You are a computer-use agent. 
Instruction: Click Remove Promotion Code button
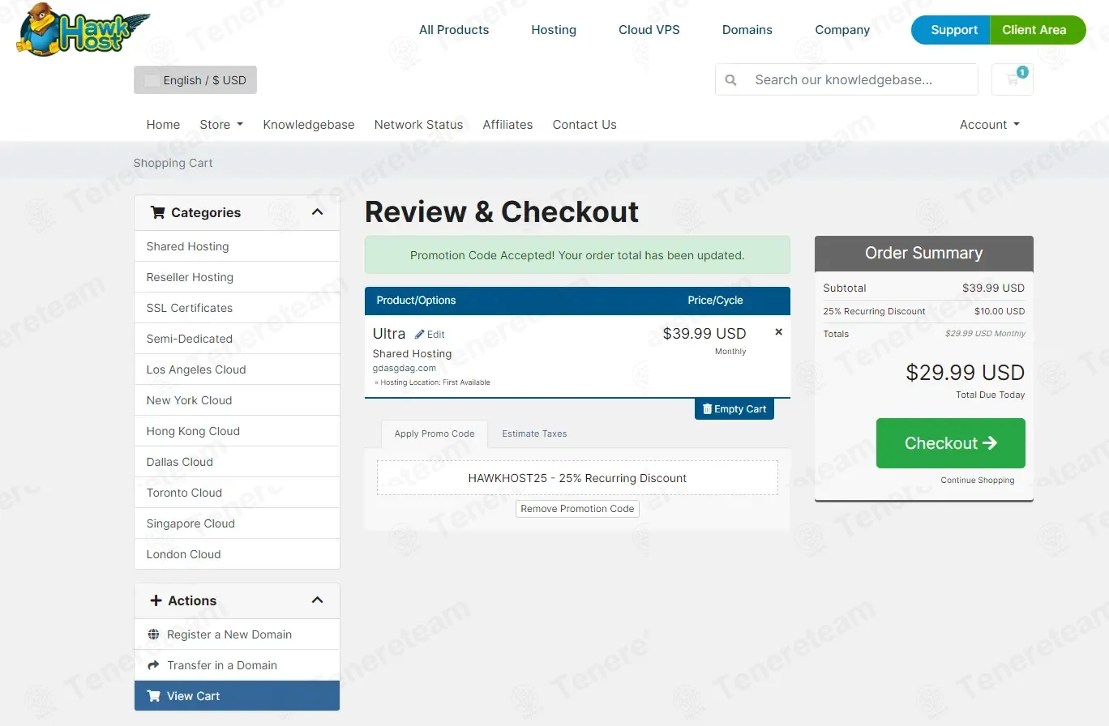pyautogui.click(x=577, y=509)
